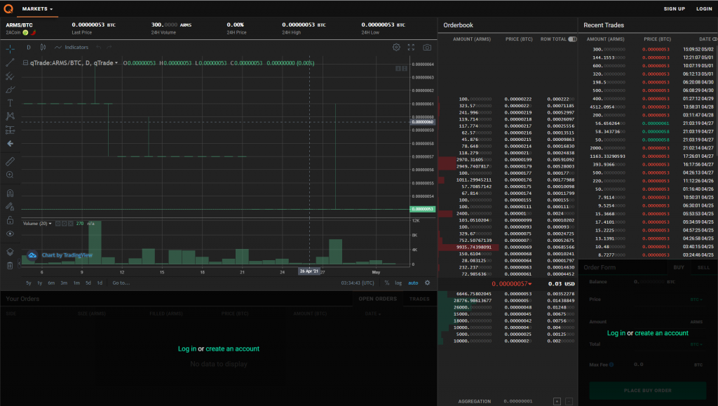This screenshot has height=406, width=718.
Task: Toggle log scale on chart
Action: tap(398, 283)
